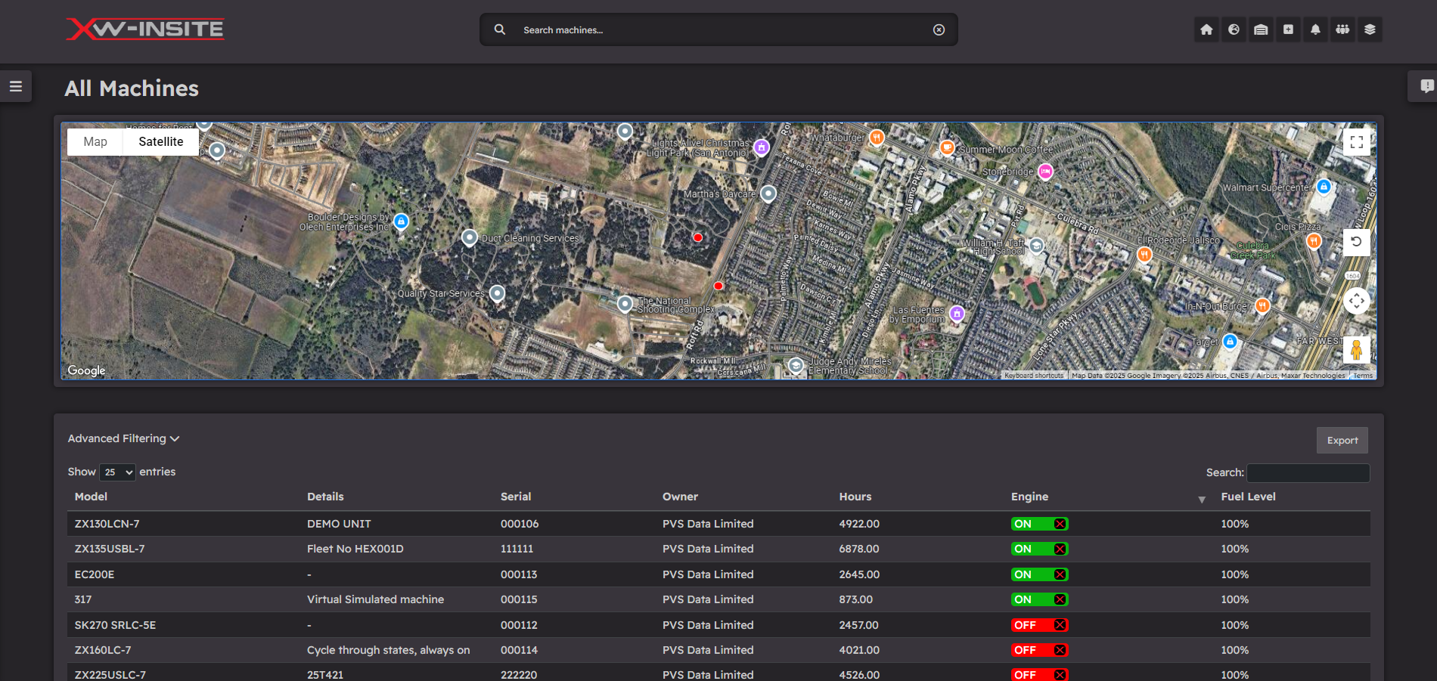Open the feedback speech-bubble icon

click(1426, 86)
